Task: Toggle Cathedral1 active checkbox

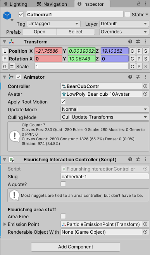Action: click(x=21, y=14)
